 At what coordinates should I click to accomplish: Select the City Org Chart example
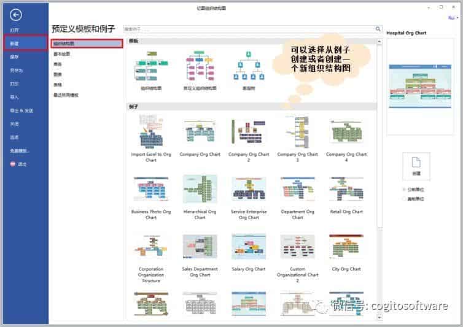(x=346, y=253)
